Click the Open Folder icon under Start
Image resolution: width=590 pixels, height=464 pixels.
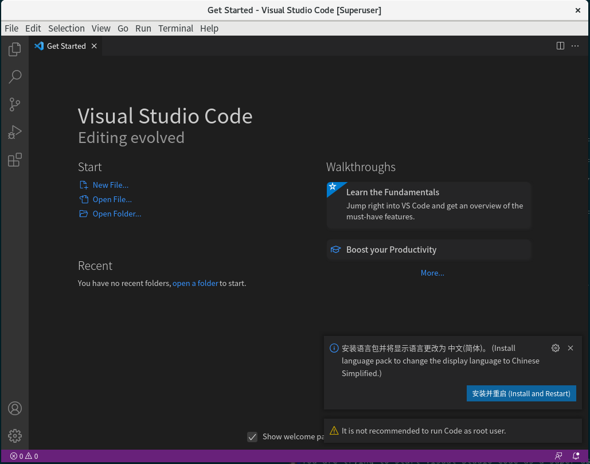click(x=84, y=214)
